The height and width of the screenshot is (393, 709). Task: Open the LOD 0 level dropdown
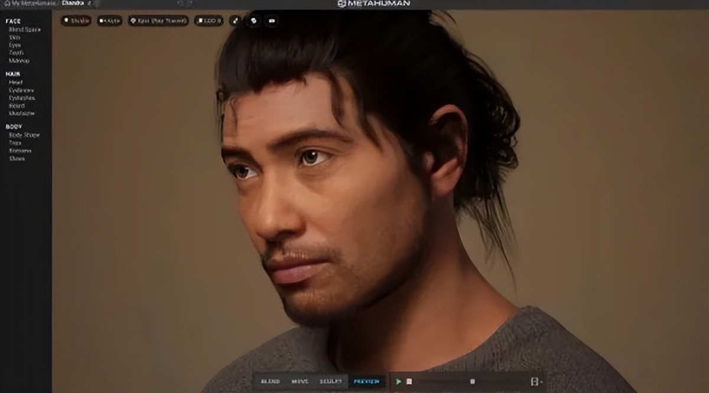(x=209, y=21)
